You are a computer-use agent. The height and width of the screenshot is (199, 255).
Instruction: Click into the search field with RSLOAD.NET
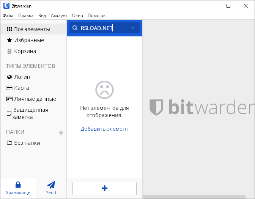[104, 28]
